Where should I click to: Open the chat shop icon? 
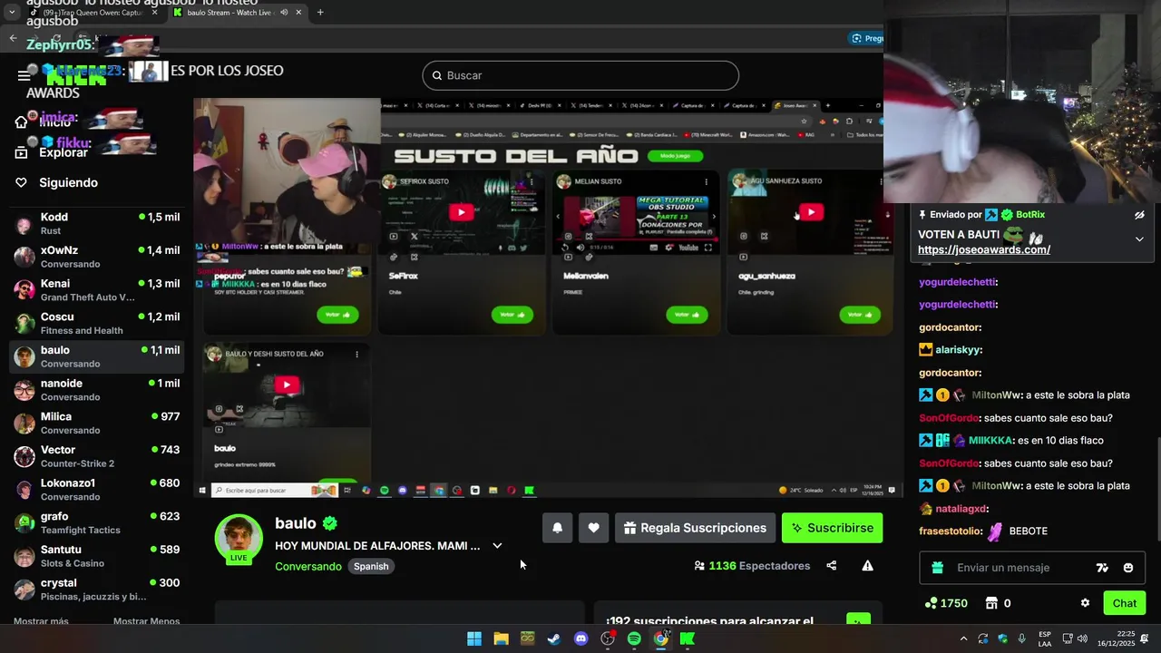click(991, 603)
